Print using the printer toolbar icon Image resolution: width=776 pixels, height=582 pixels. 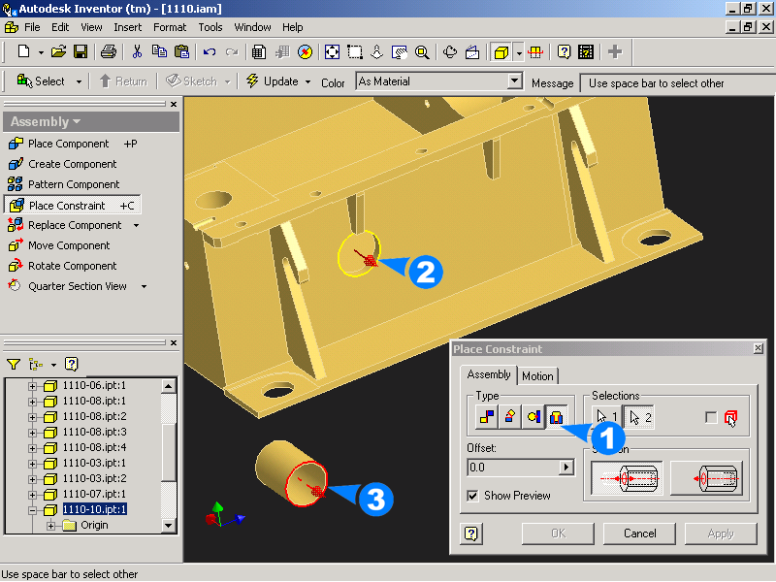point(109,51)
